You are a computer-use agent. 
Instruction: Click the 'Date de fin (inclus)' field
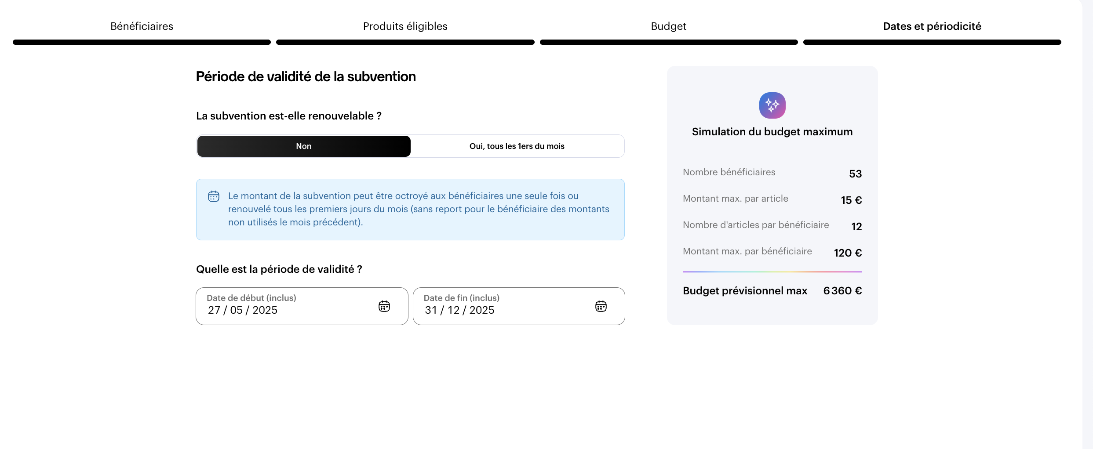click(x=519, y=306)
